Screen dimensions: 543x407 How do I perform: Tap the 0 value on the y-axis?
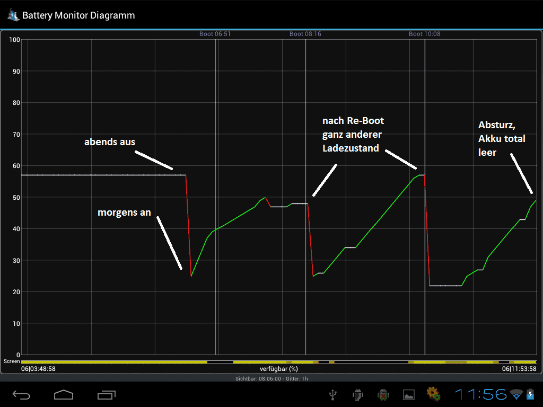click(x=18, y=355)
